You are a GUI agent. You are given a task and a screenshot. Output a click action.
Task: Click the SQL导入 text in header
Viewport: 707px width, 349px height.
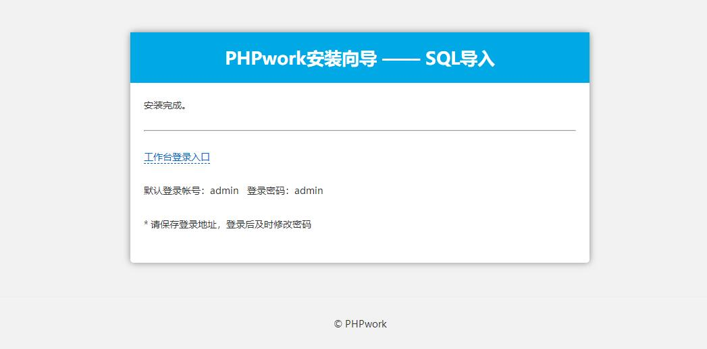460,59
